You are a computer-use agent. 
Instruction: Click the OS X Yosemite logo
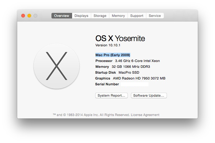click(56, 66)
